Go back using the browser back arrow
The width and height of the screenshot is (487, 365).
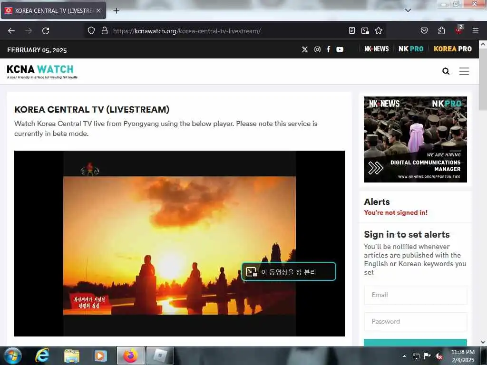pos(11,31)
